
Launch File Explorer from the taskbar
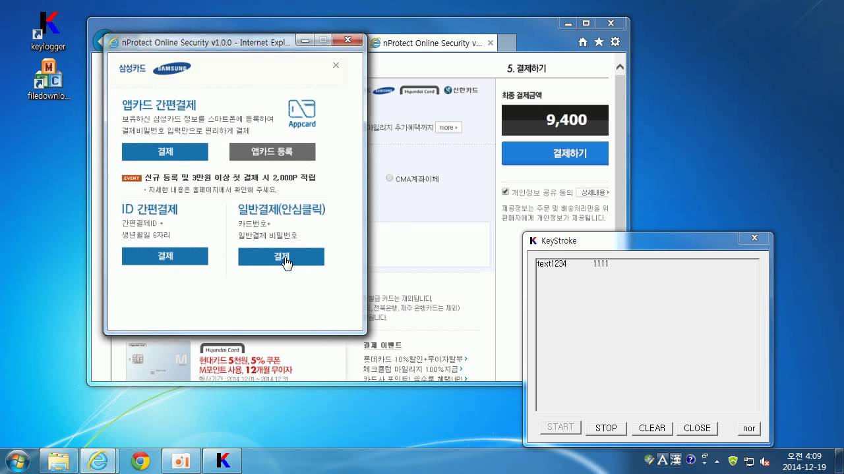coord(58,461)
